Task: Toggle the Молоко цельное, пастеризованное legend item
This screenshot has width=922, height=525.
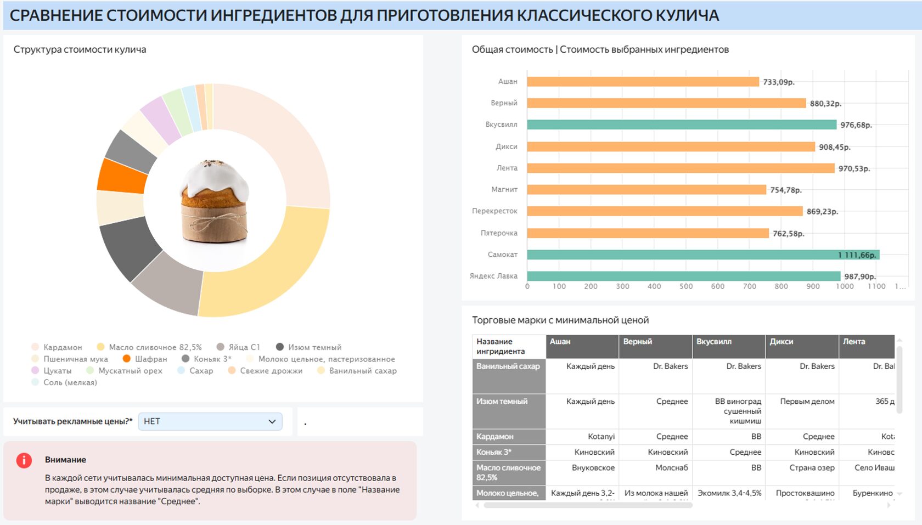Action: pos(321,359)
